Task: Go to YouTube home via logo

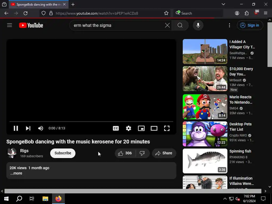Action: coord(31,25)
